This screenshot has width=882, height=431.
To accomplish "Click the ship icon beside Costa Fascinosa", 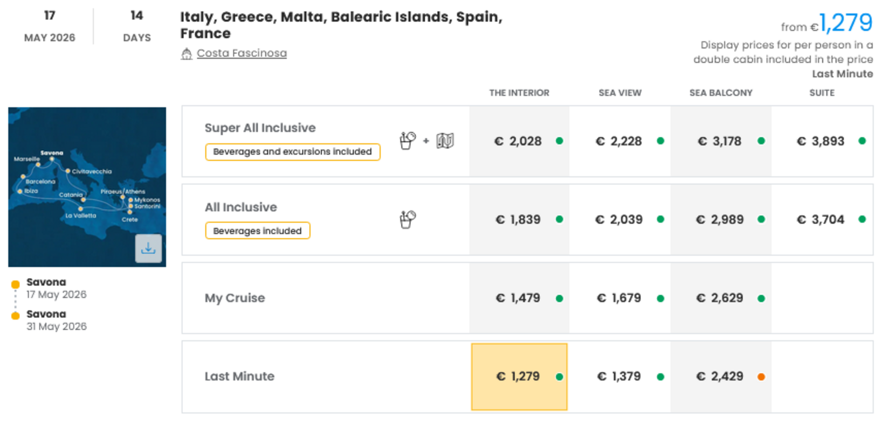I will point(187,54).
